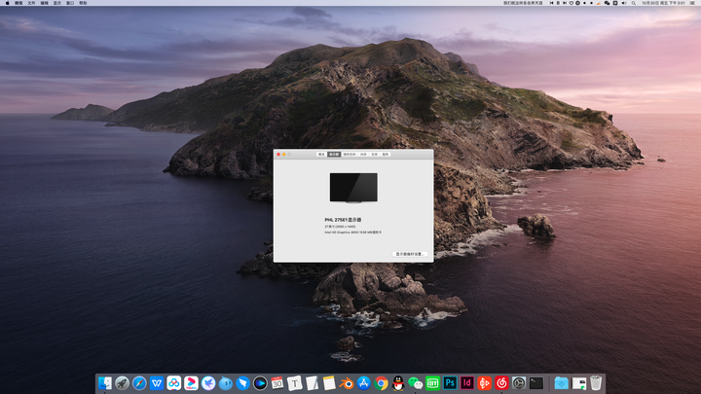The width and height of the screenshot is (701, 394).
Task: Open Terminal from the dock
Action: 536,383
